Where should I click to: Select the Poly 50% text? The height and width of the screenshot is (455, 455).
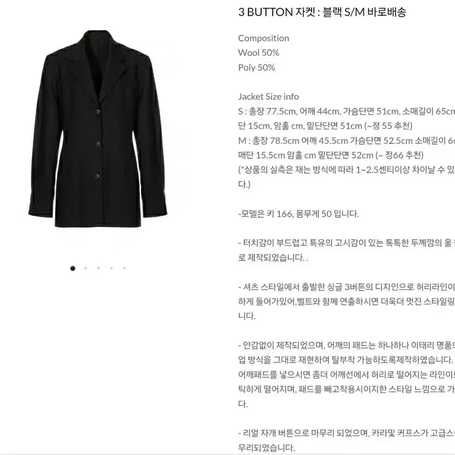click(257, 67)
